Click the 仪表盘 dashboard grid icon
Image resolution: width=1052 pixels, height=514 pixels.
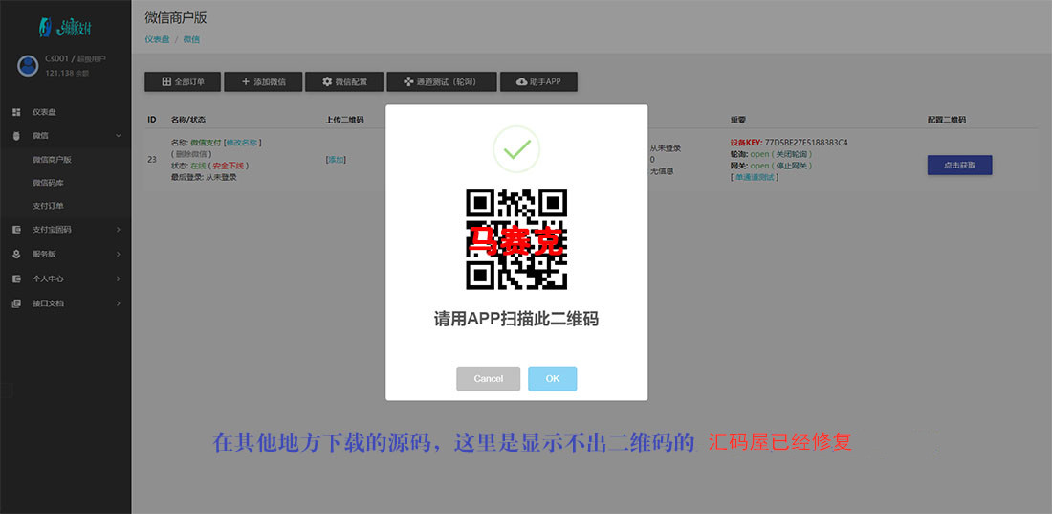point(17,112)
